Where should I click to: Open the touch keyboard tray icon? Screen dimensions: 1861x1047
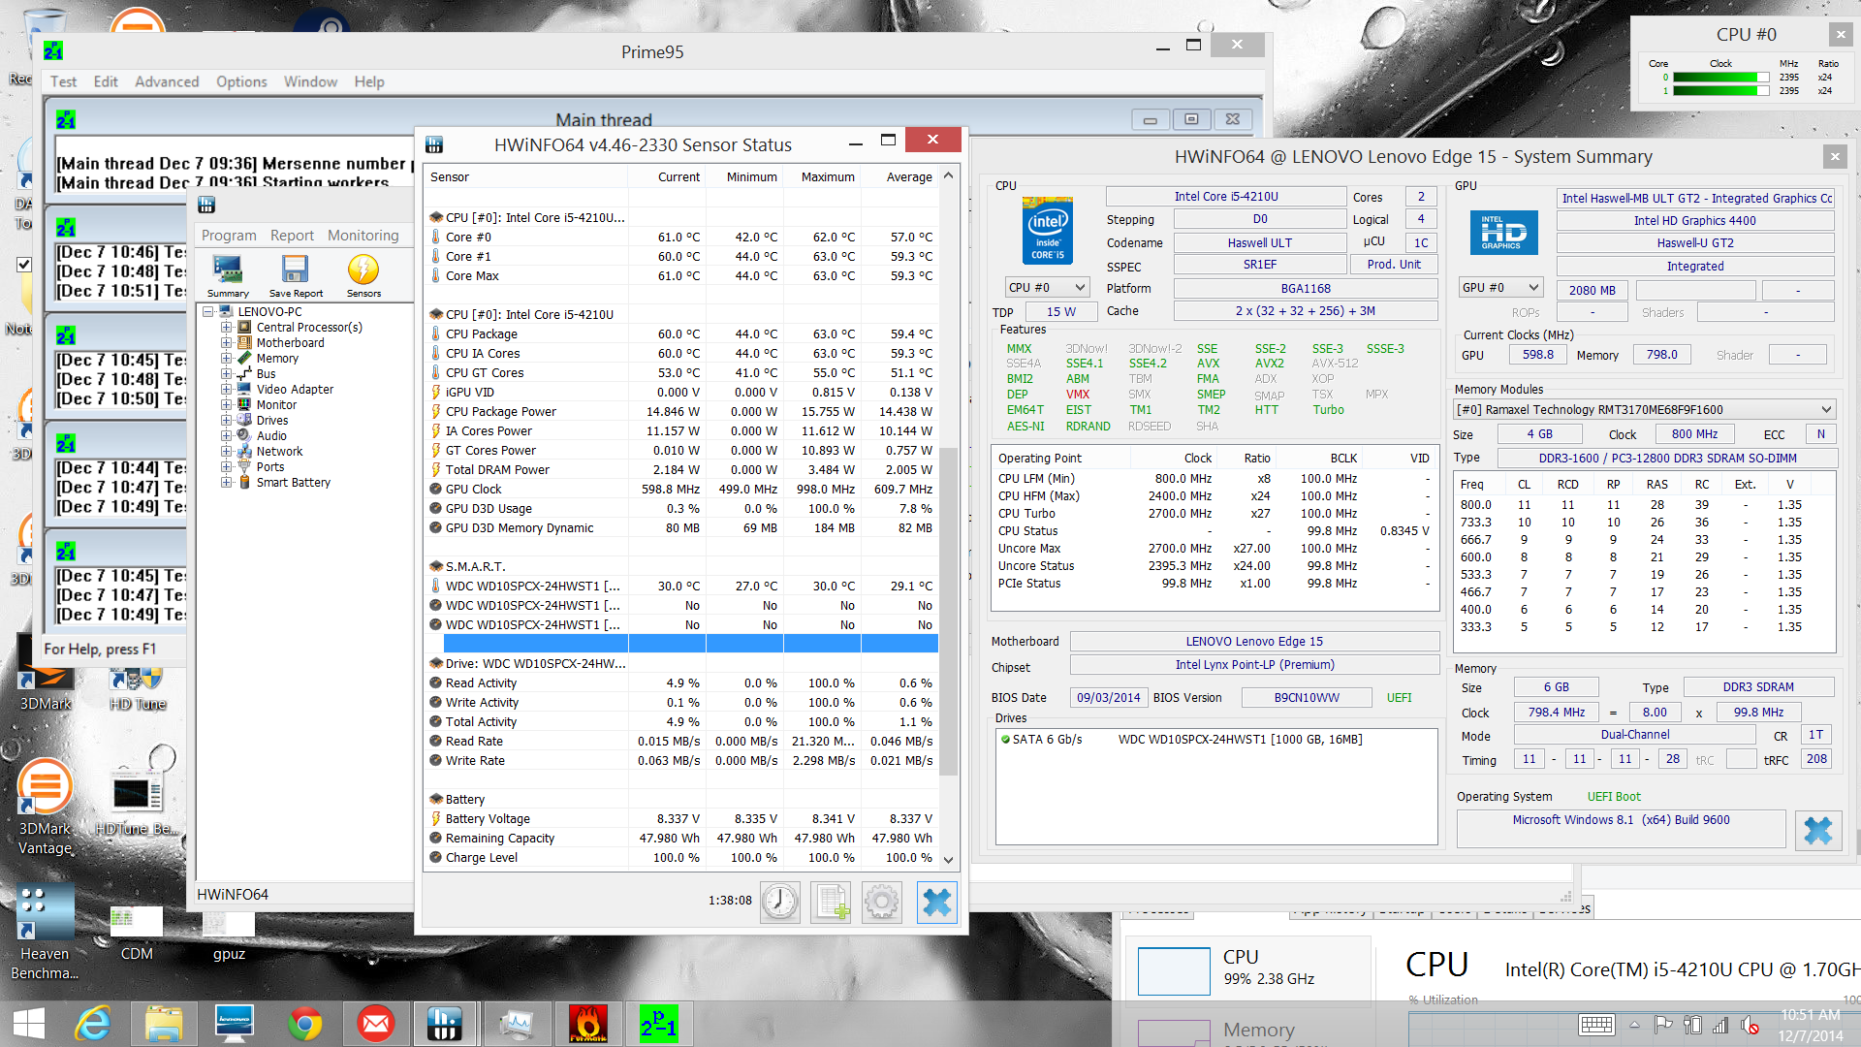tap(1596, 1025)
